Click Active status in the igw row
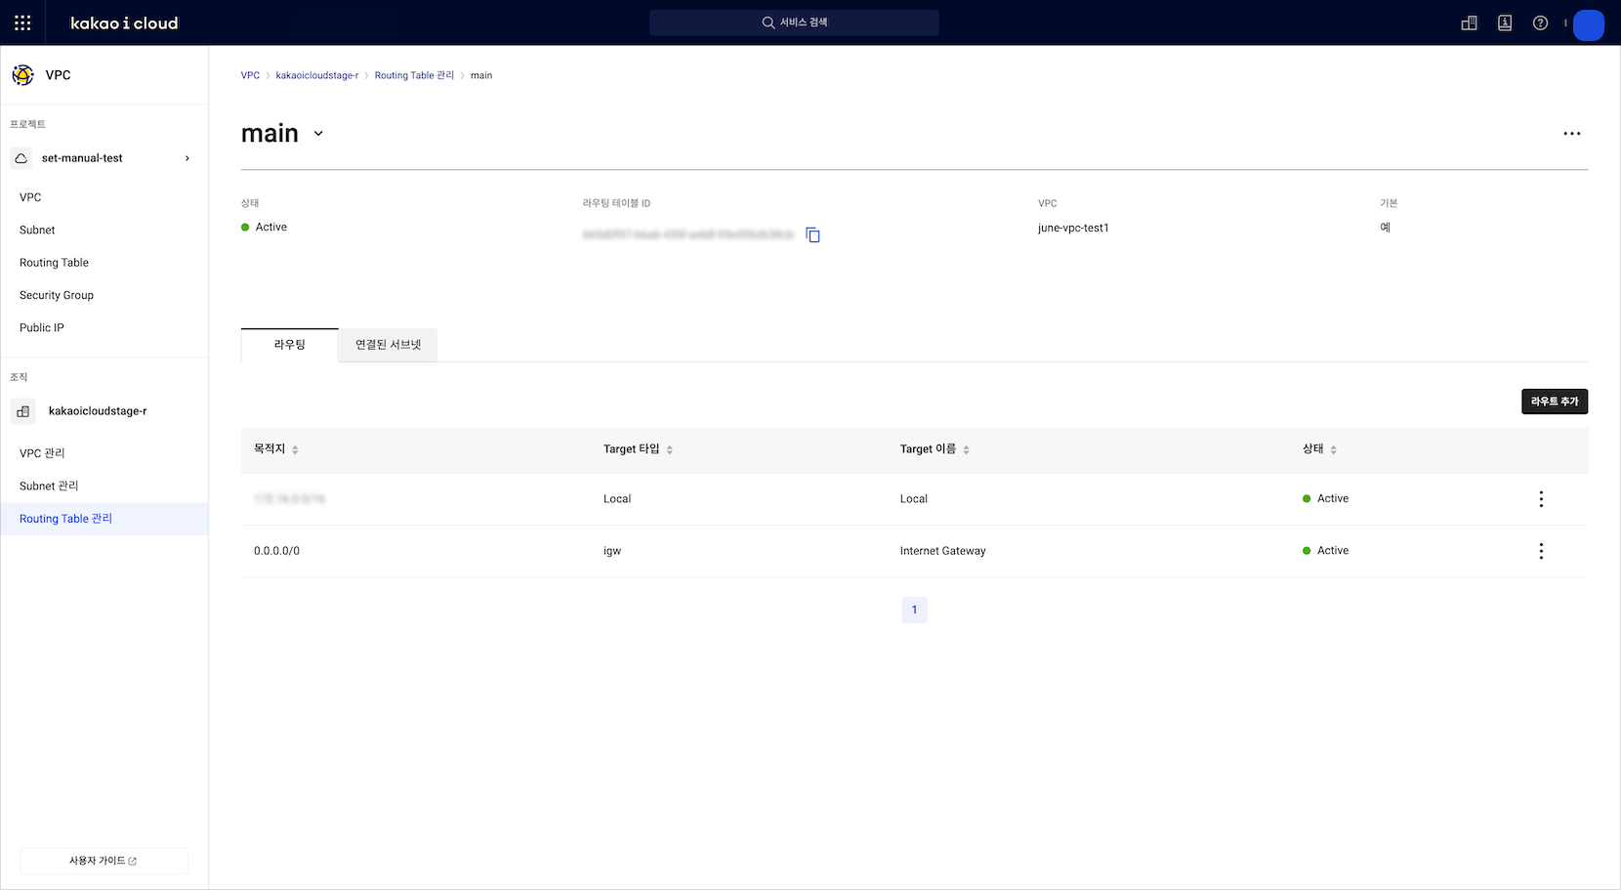This screenshot has height=890, width=1621. 1325,551
